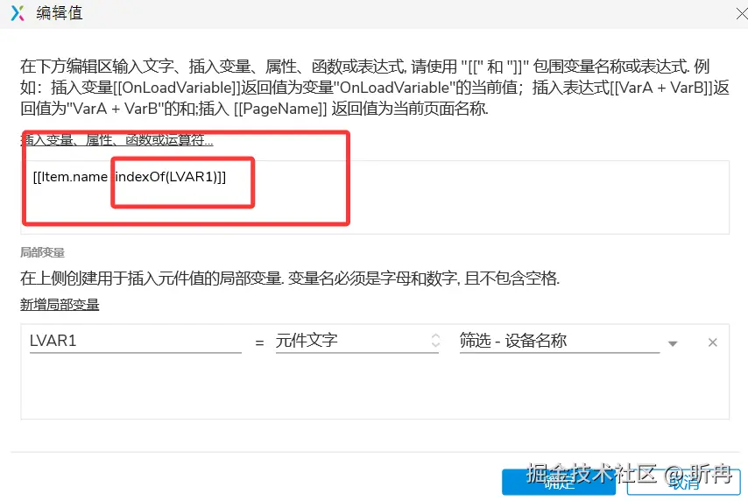Click blank area below LVAR1 variable row
This screenshot has width=748, height=501.
[375, 386]
